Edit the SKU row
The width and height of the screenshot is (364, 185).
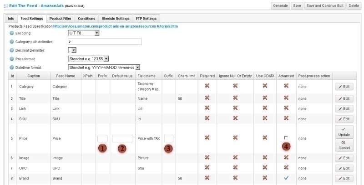tap(344, 119)
